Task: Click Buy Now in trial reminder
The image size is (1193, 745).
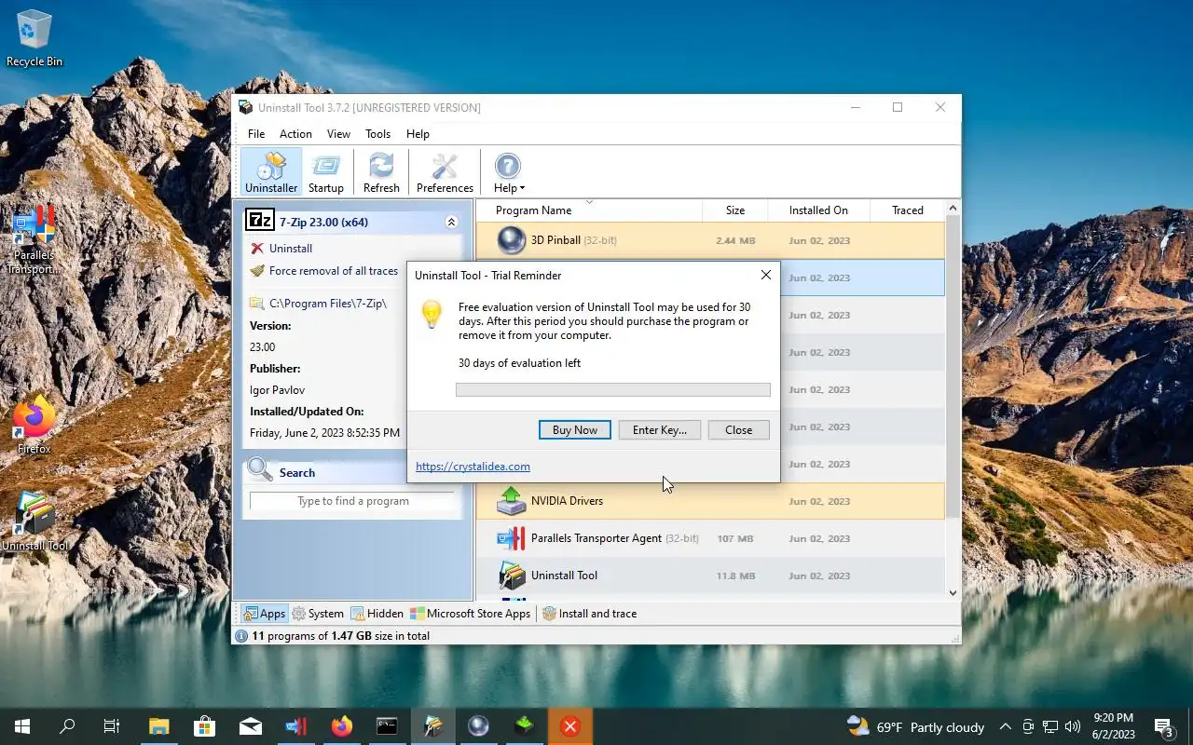Action: click(x=575, y=430)
